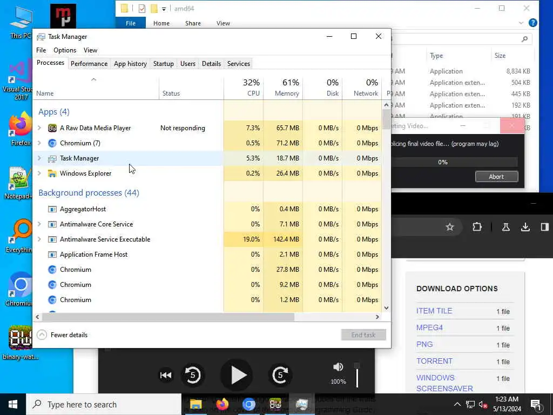Expand A Raw Data Media Player process group

39,128
